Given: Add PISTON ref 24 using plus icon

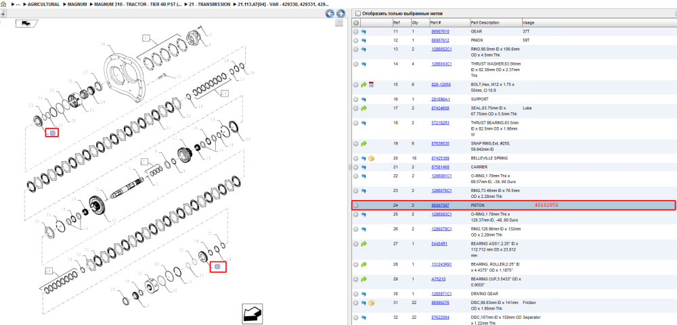Looking at the screenshot, I should click(356, 205).
